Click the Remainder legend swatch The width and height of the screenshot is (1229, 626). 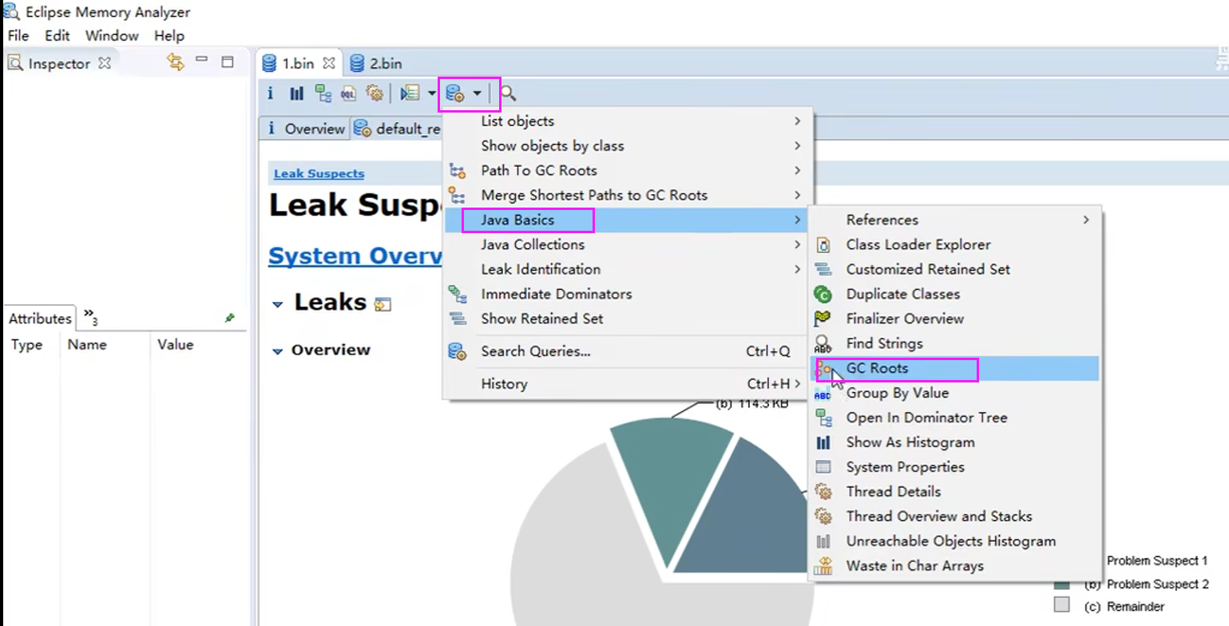point(1061,604)
